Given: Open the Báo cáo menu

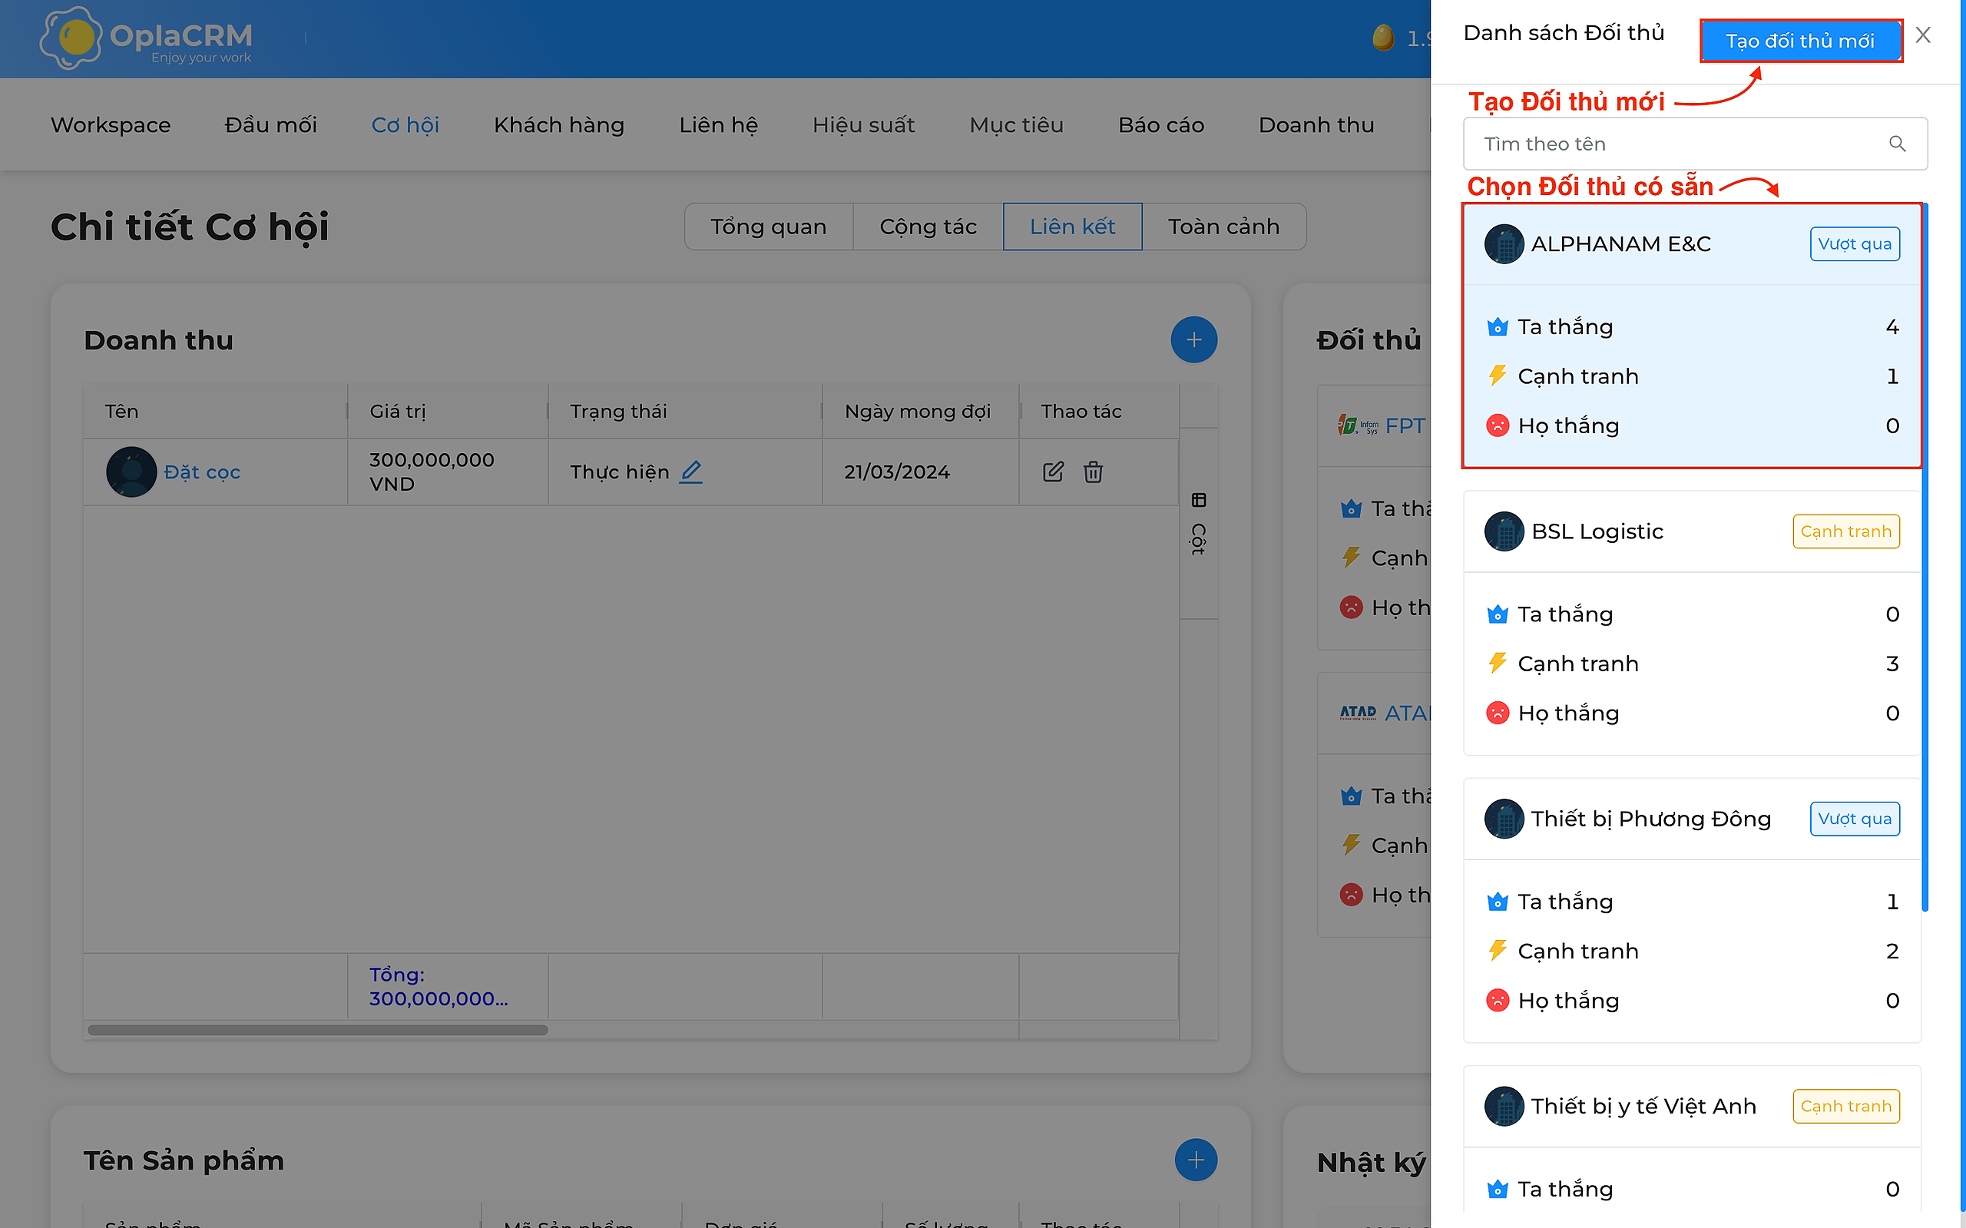Looking at the screenshot, I should tap(1160, 125).
